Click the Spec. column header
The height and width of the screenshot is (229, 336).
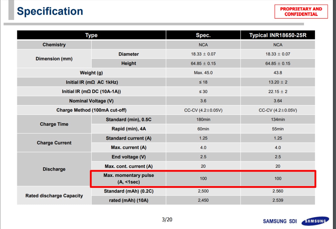coord(203,35)
